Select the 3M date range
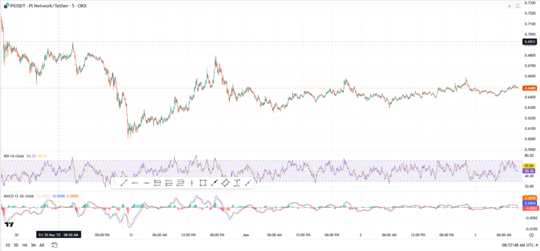This screenshot has height=251, width=540. tap(33, 245)
